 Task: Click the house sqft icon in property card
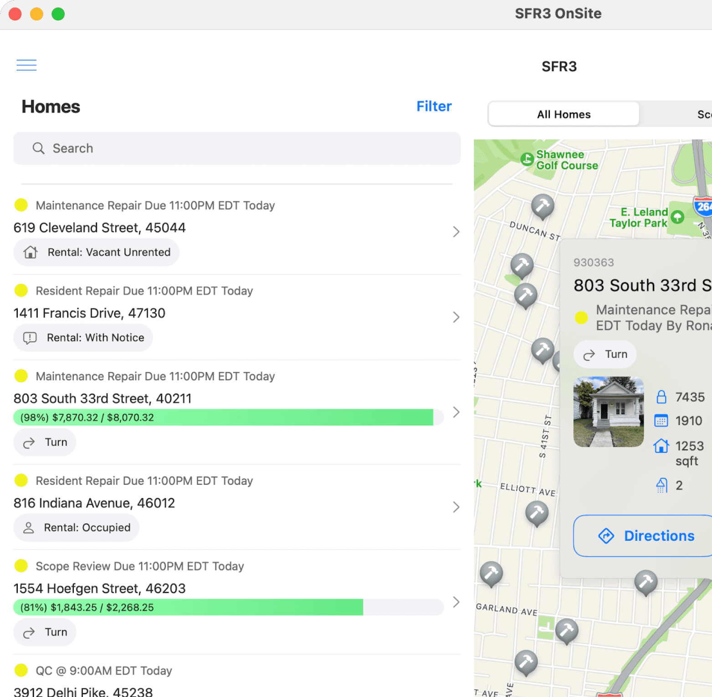pyautogui.click(x=661, y=446)
